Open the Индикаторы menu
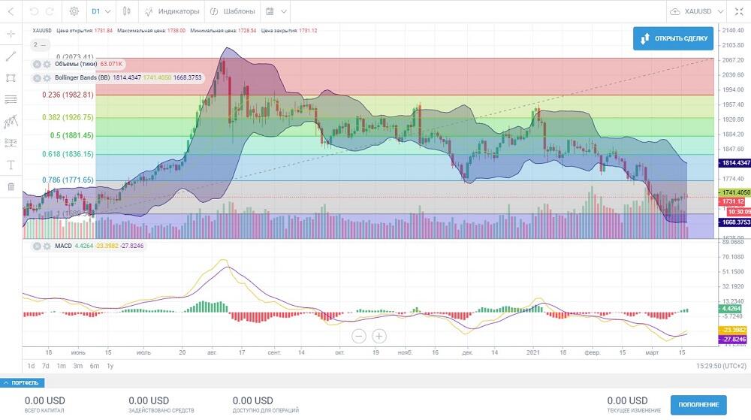Screen dimensions: 751x420 click(x=172, y=11)
